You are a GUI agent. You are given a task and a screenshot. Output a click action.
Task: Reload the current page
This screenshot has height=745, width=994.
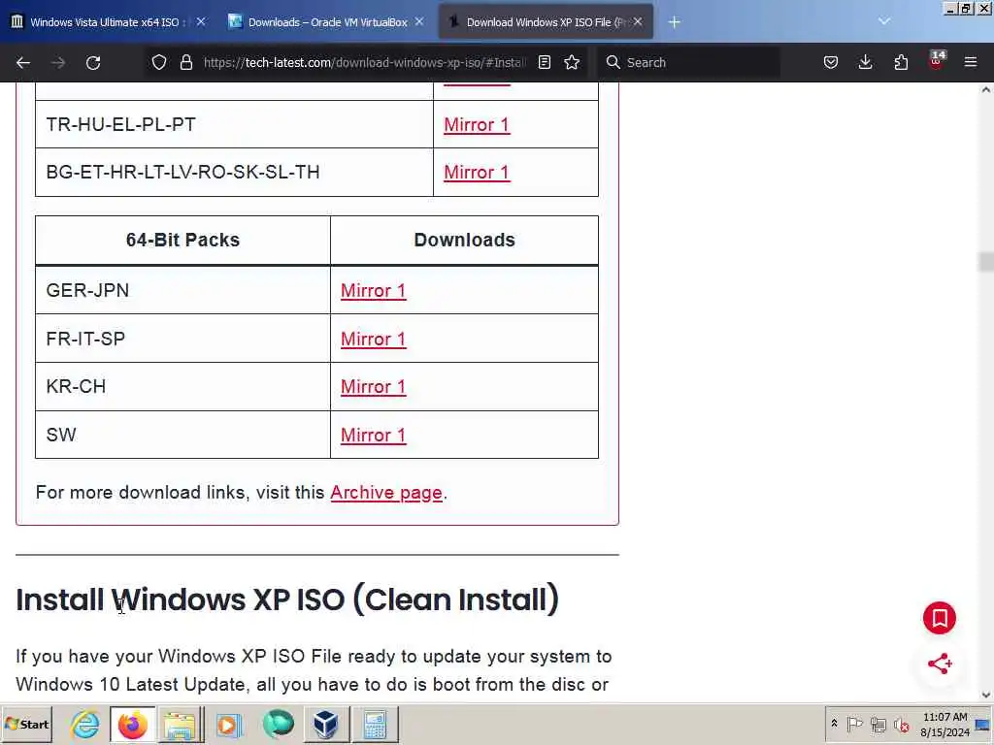click(x=93, y=62)
